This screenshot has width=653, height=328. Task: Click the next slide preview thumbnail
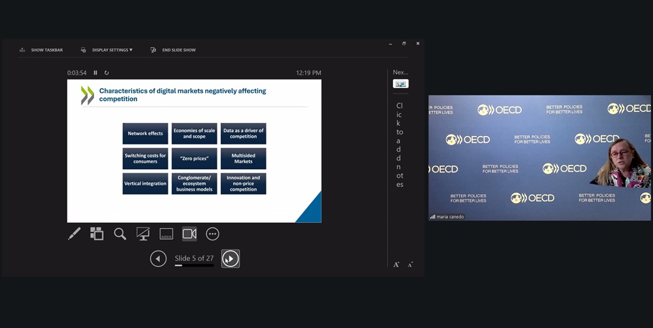pyautogui.click(x=400, y=84)
